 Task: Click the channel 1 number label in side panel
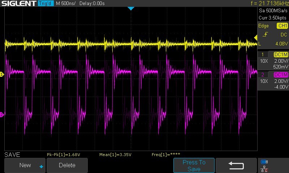click(263, 54)
